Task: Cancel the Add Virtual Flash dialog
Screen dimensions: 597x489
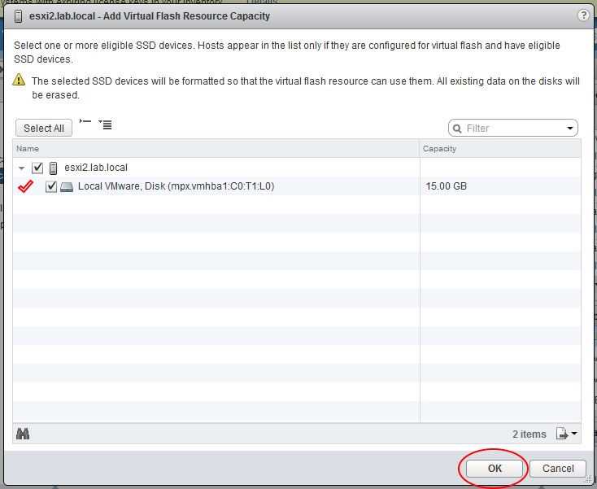Action: (558, 468)
